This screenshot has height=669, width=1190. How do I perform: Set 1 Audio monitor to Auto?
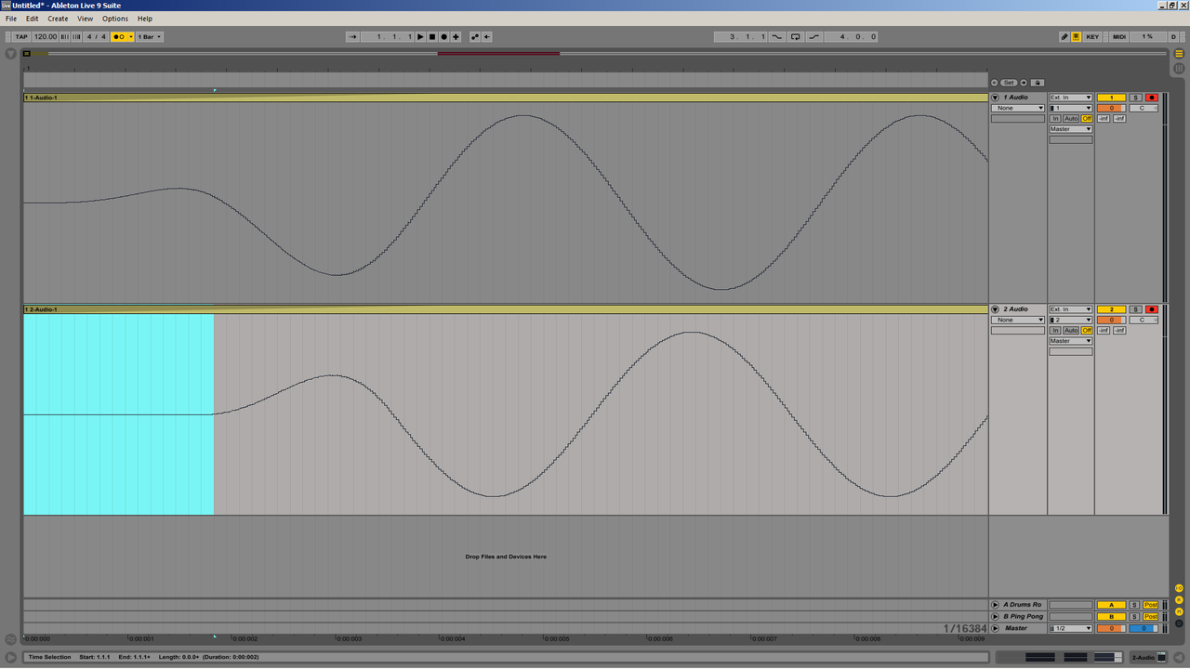pos(1071,119)
